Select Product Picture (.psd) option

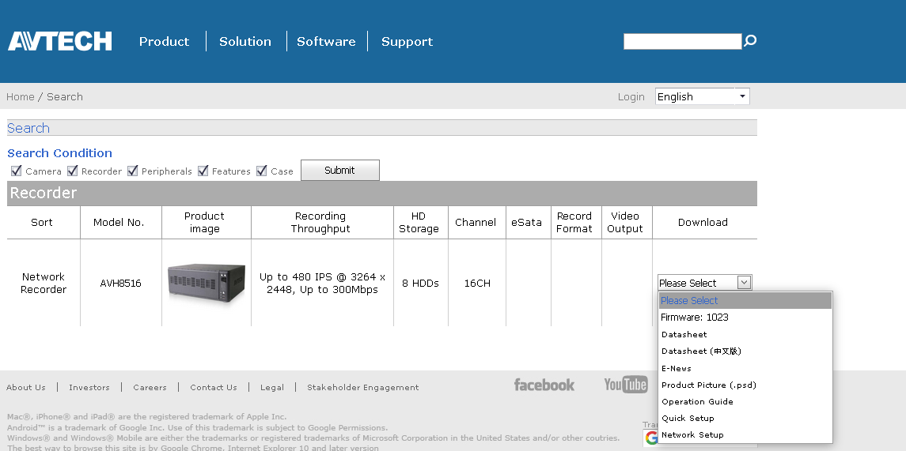pos(745,385)
